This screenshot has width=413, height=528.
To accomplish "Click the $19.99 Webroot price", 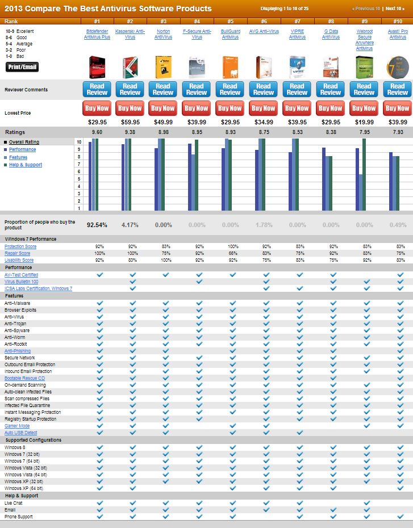I will 364,122.
